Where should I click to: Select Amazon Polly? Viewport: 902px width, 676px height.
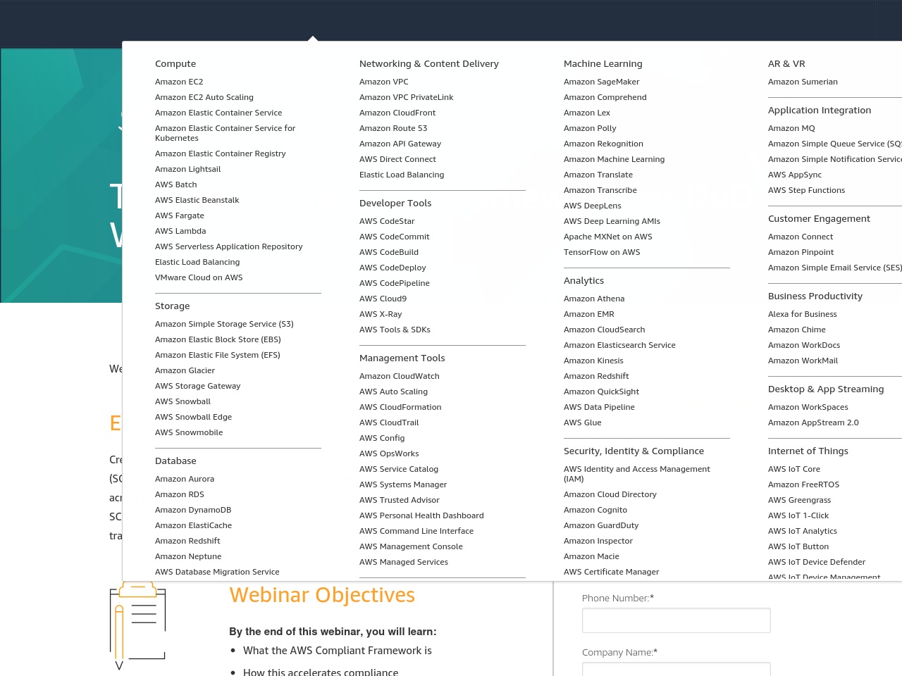coord(590,128)
